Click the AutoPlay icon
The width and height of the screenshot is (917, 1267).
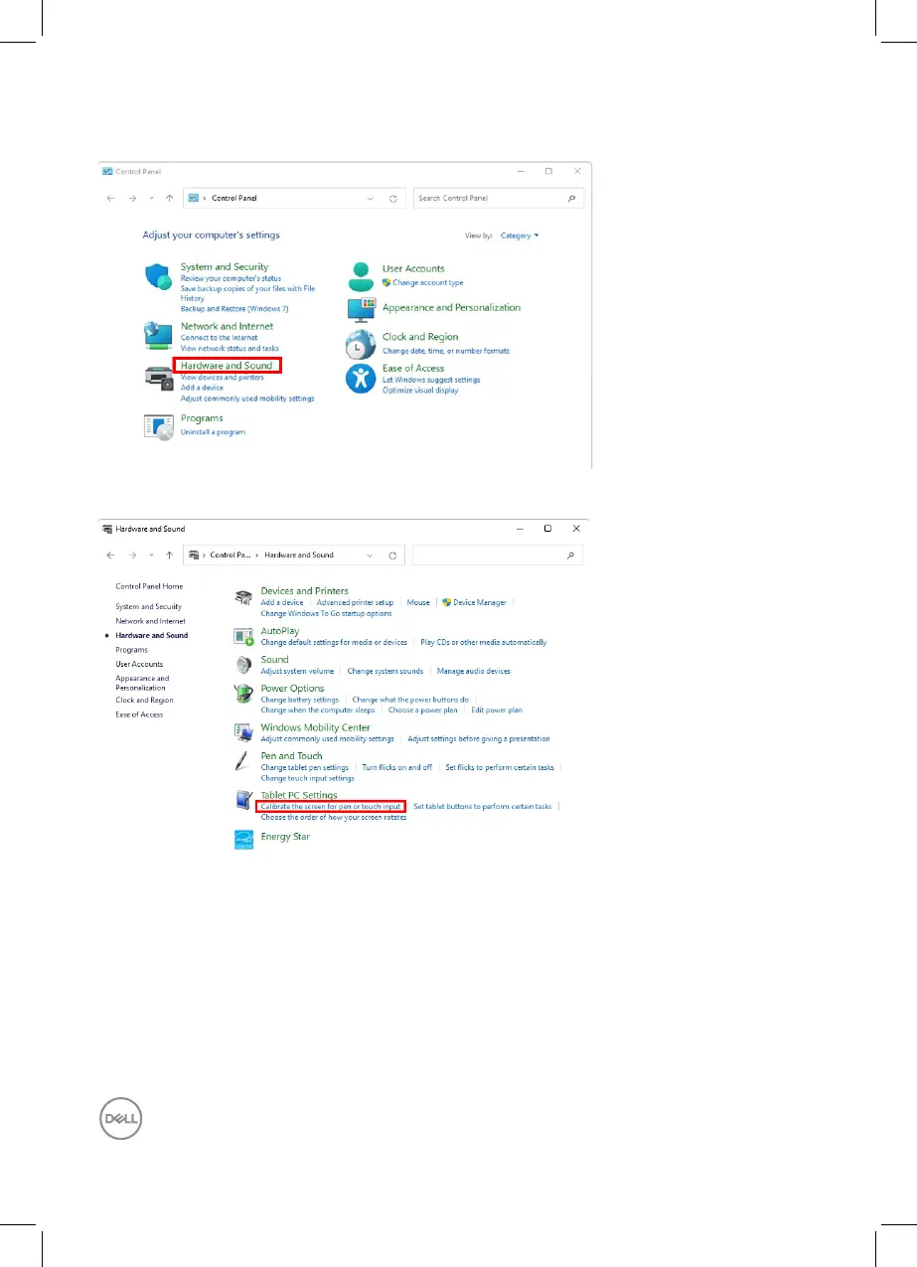(243, 636)
